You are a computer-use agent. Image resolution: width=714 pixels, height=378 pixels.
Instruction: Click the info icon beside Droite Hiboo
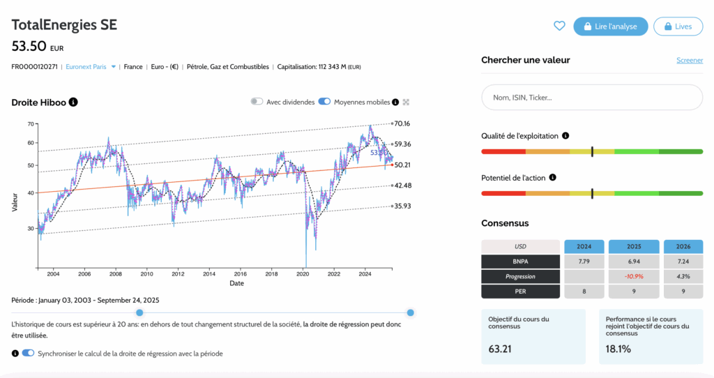click(x=74, y=103)
